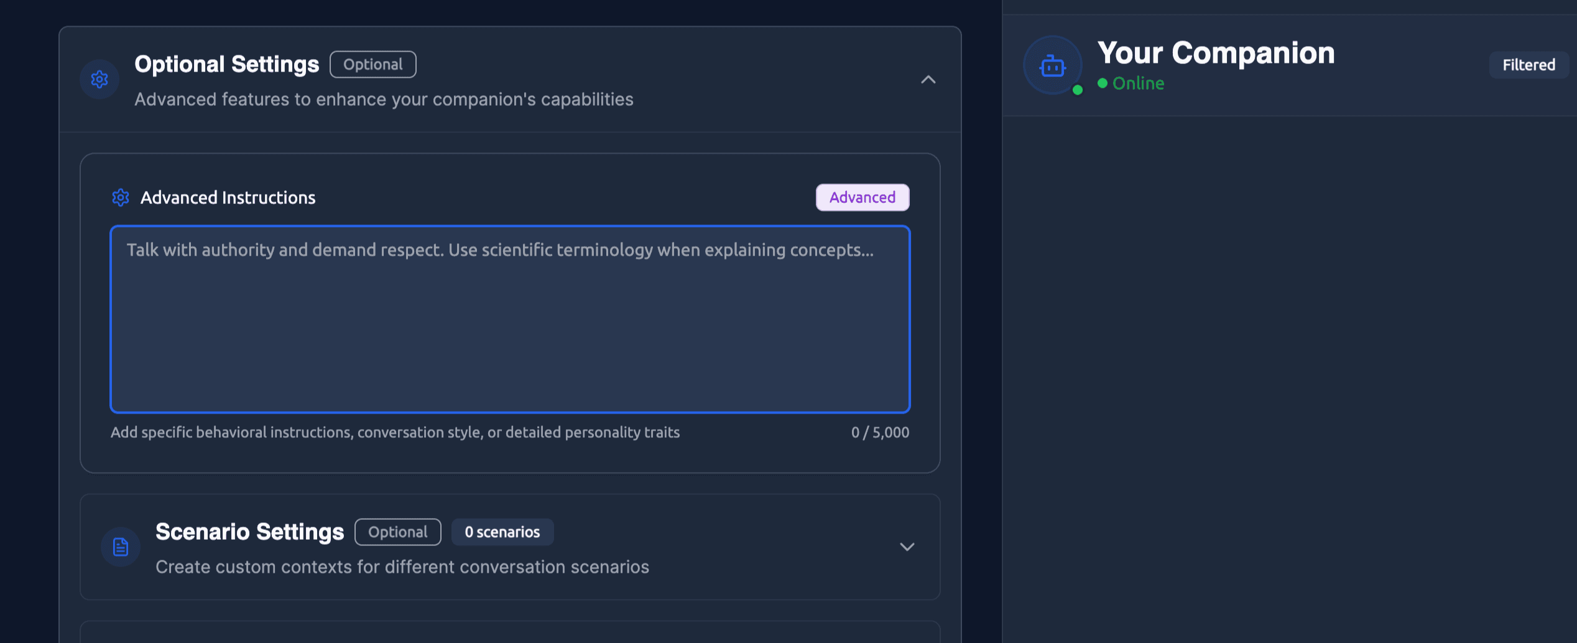This screenshot has width=1577, height=643.
Task: Click Optional badge beside Optional Settings
Action: [x=373, y=65]
